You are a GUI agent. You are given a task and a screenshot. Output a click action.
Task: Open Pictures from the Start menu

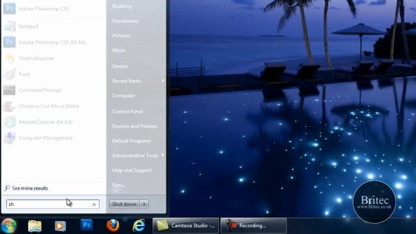click(121, 36)
